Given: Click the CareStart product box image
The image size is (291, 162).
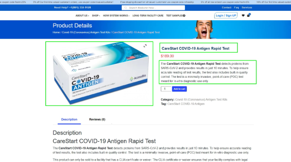Looking at the screenshot, I should [99, 74].
